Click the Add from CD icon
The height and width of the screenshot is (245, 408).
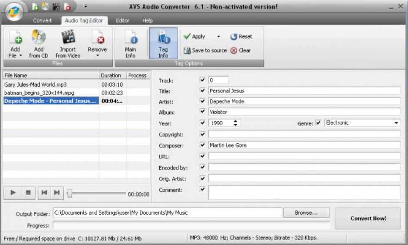(39, 38)
